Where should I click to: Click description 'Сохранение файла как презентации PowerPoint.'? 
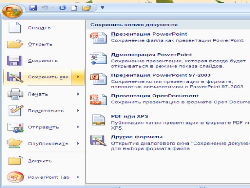click(178, 40)
